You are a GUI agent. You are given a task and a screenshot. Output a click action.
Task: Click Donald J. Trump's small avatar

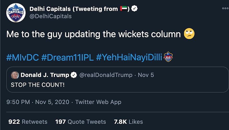point(15,75)
